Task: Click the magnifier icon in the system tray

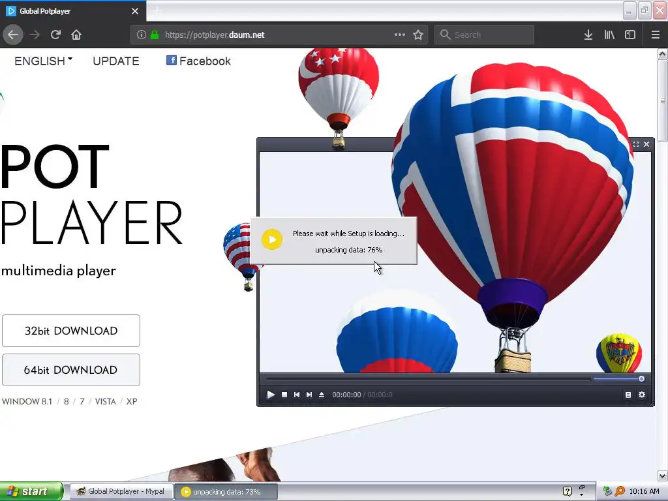Action: click(x=620, y=492)
